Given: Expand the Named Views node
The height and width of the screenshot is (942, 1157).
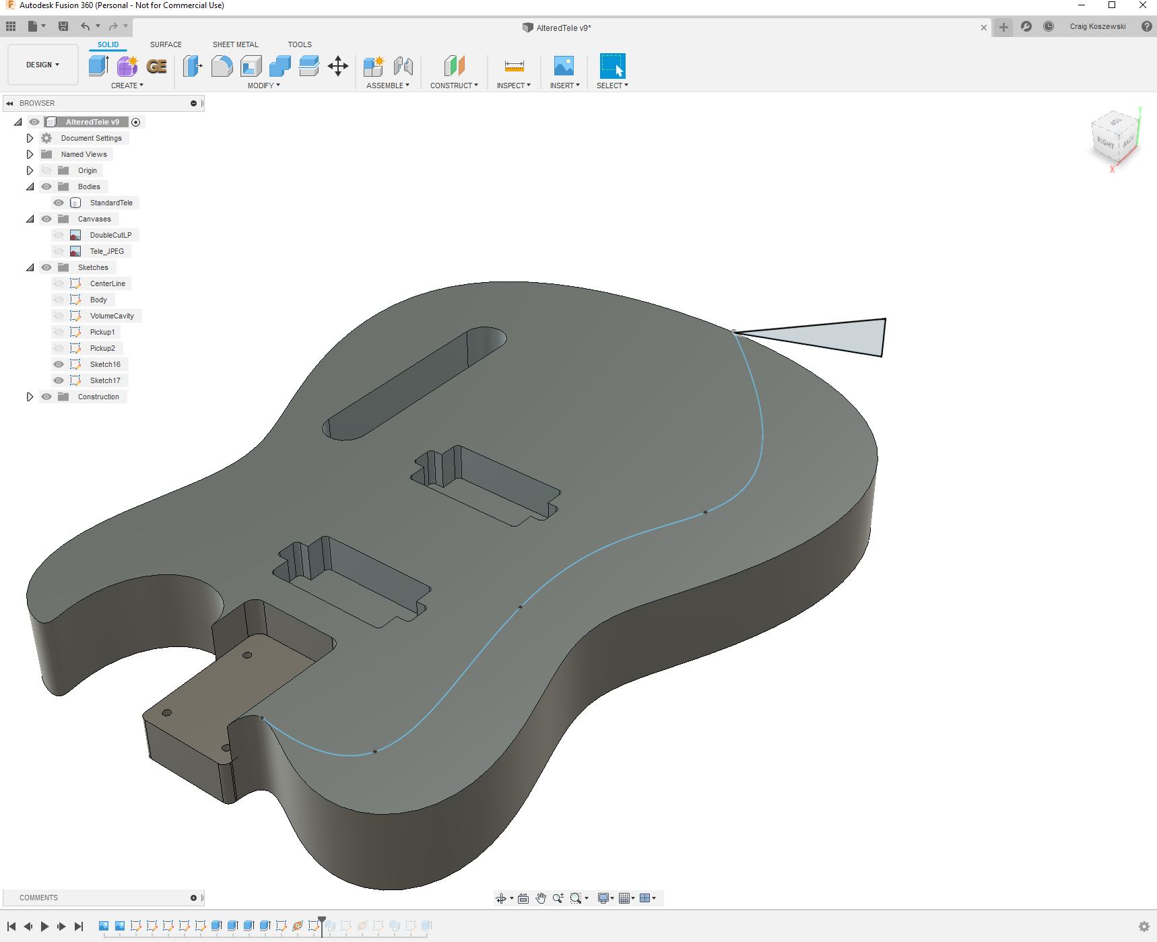Looking at the screenshot, I should tap(30, 154).
